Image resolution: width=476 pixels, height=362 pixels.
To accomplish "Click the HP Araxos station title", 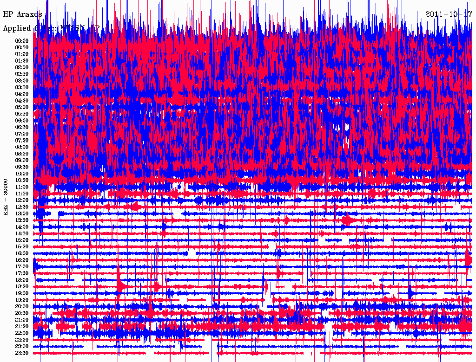I will tap(23, 14).
